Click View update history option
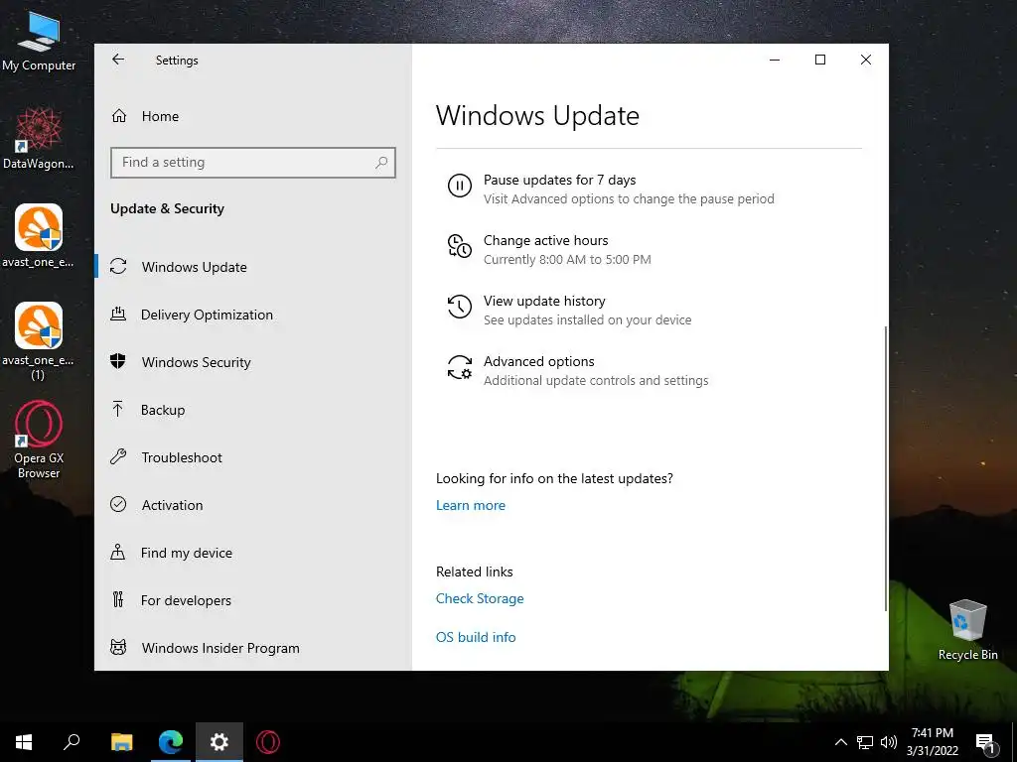 (x=544, y=301)
